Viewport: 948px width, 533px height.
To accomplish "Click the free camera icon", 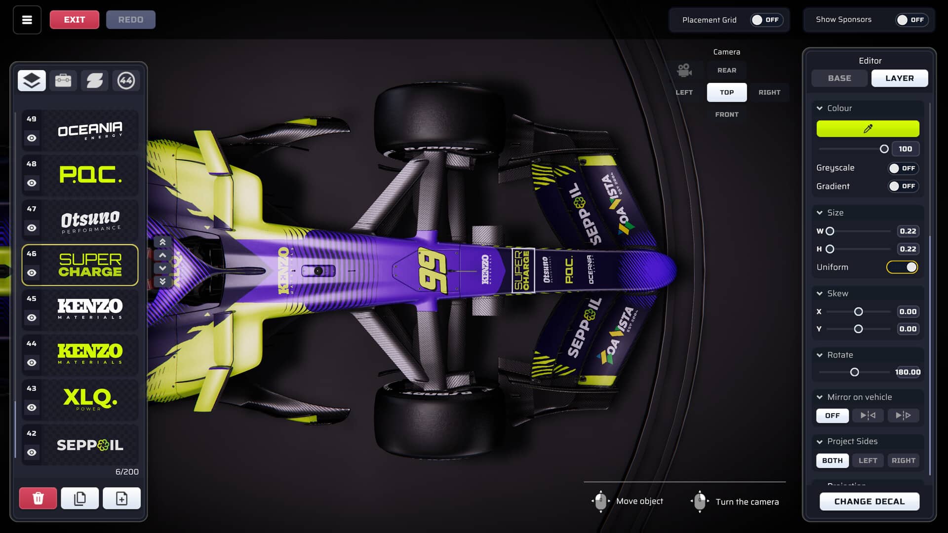I will click(x=684, y=70).
